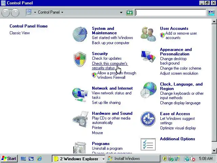The image size is (217, 163).
Task: Click the Control Panel title bar icon
Action: point(3,3)
